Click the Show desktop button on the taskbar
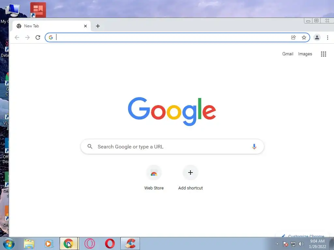 (x=332, y=243)
